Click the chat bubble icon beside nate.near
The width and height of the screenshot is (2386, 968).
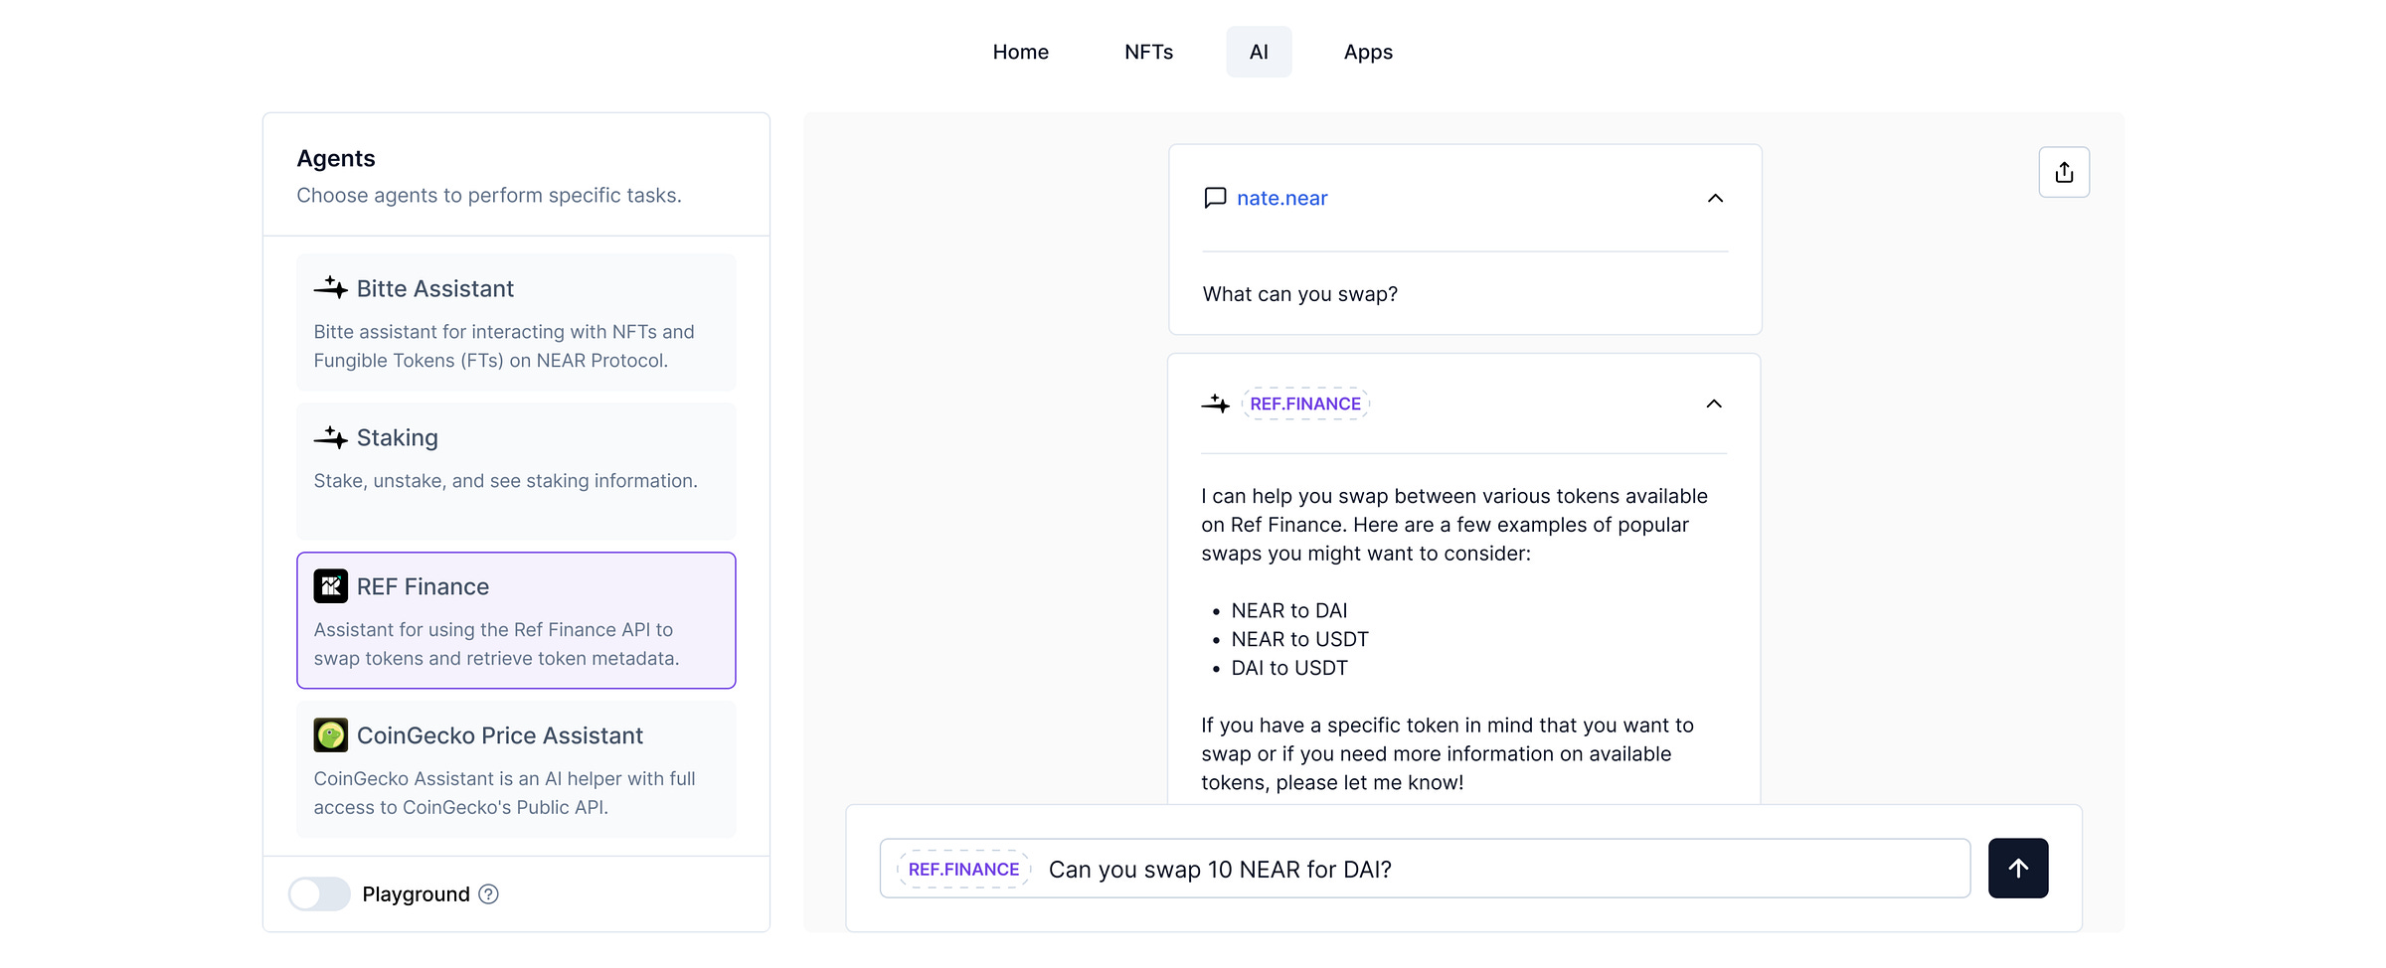(x=1215, y=198)
